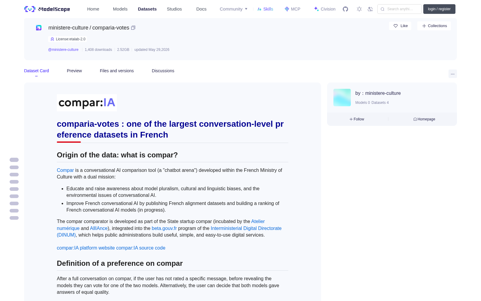Click ministere-culture in the dataset path
Image resolution: width=481 pixels, height=301 pixels.
pos(68,28)
